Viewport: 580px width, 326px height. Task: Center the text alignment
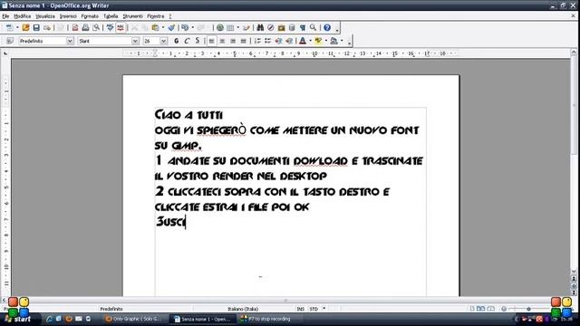click(x=222, y=41)
